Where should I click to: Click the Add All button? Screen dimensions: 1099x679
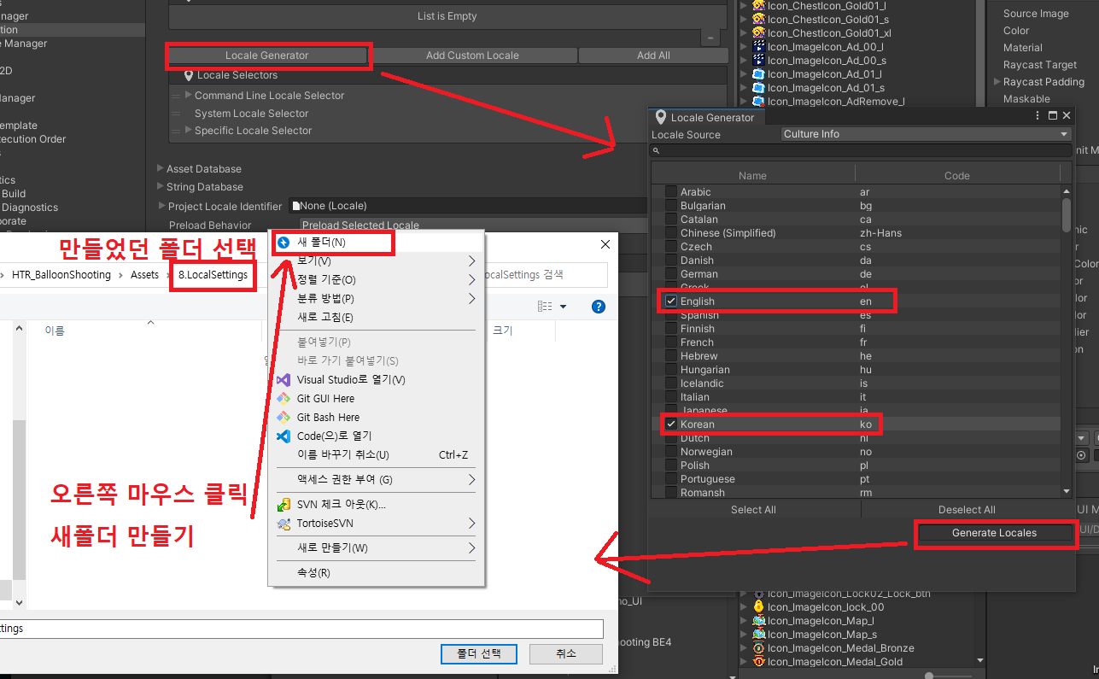(653, 56)
